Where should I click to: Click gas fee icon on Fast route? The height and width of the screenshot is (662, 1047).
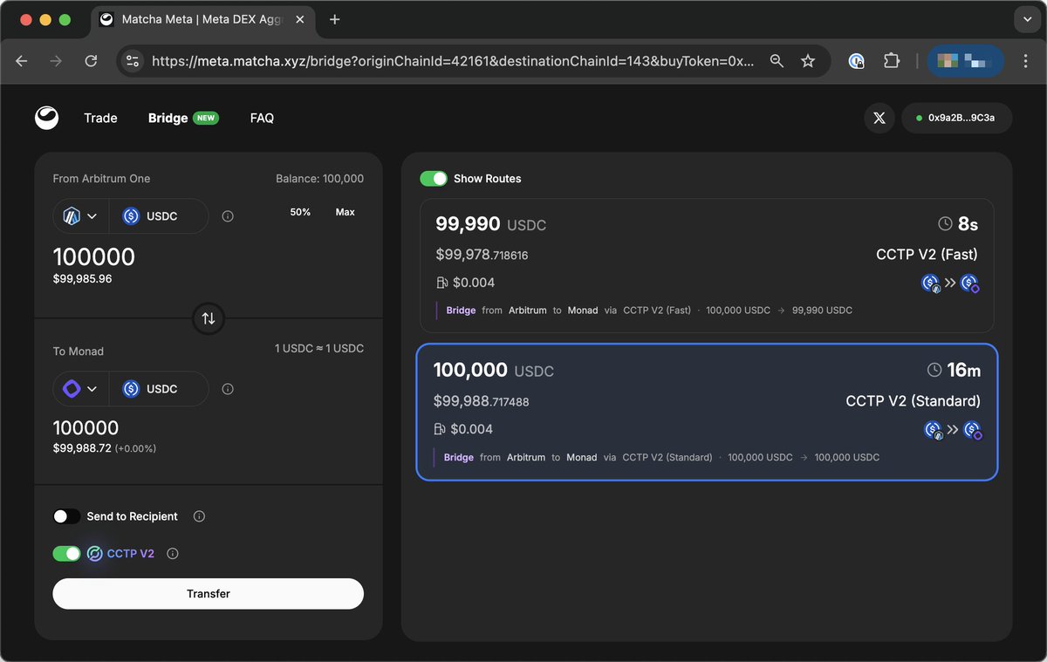(441, 283)
